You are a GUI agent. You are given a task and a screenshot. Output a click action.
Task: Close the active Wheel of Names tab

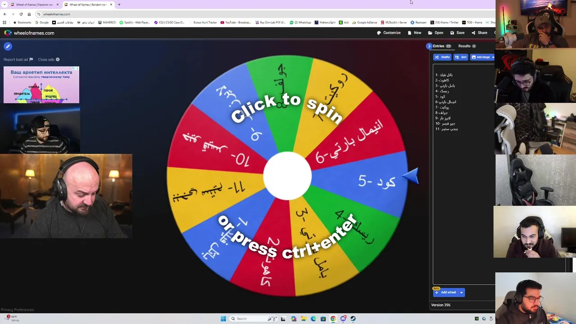111,4
